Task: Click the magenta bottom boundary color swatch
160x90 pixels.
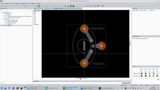Action: (157, 76)
